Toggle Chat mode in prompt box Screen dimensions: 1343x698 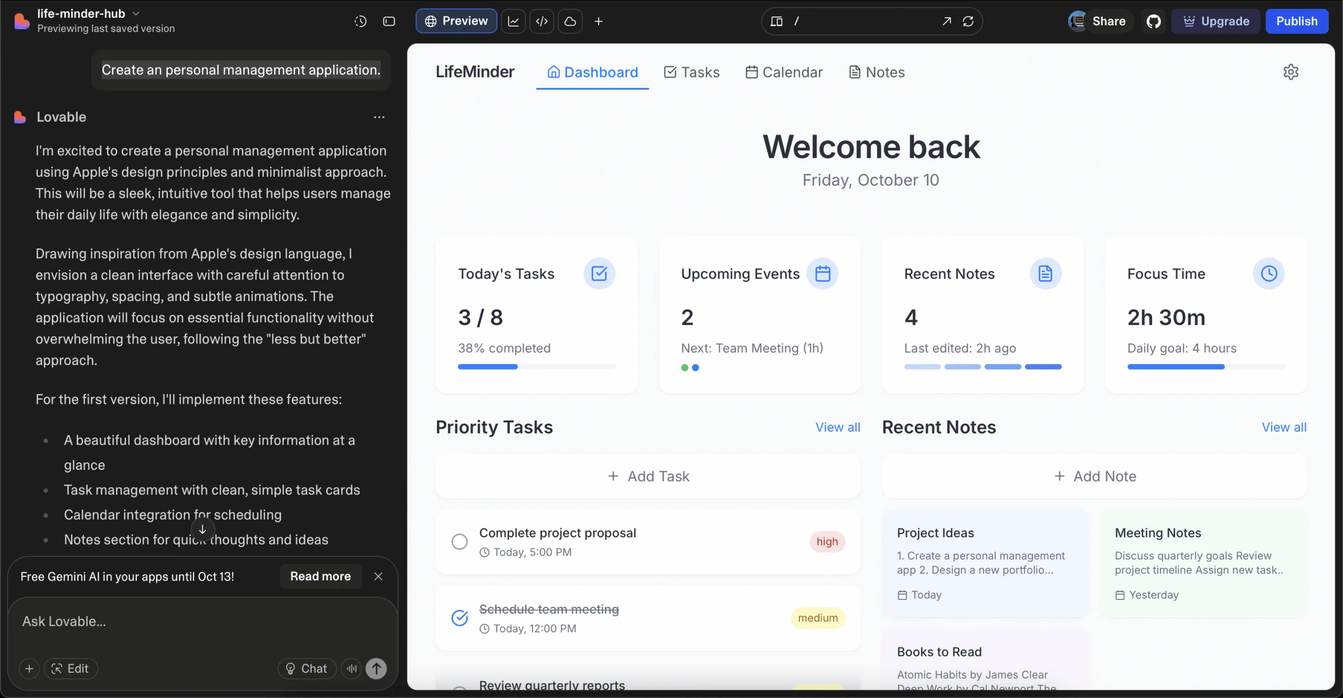click(x=307, y=668)
